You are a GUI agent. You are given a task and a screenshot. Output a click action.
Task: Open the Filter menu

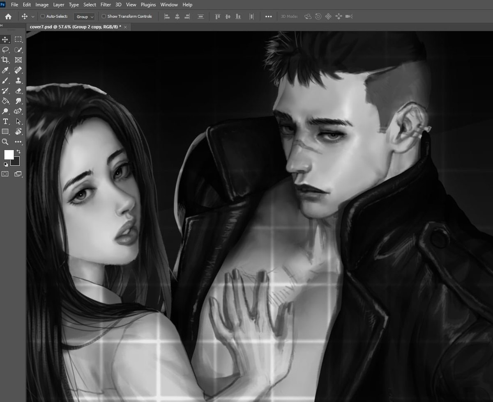106,5
